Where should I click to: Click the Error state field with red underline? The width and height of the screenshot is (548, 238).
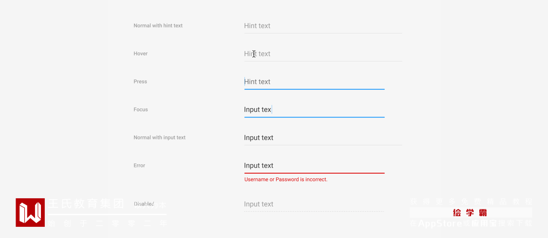coord(314,166)
